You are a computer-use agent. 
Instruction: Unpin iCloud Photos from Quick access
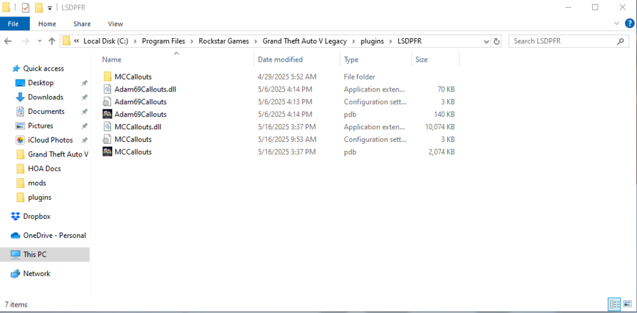click(85, 140)
